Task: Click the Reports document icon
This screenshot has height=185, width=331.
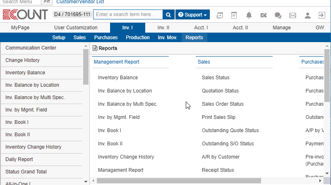Action: 95,48
